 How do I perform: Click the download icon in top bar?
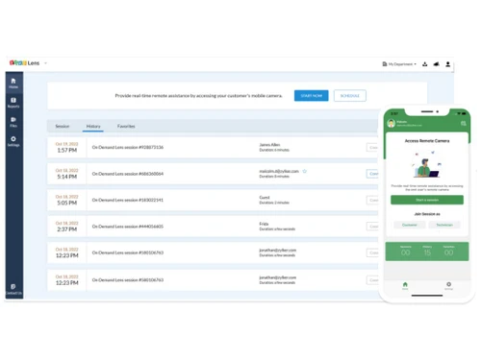[x=425, y=64]
